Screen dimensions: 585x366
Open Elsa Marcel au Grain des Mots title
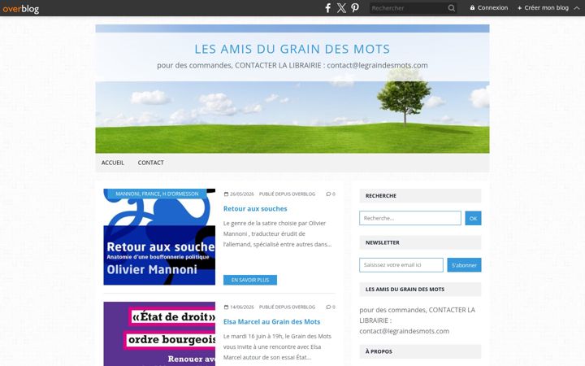click(x=271, y=321)
